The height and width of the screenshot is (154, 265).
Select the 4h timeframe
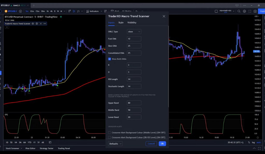[51, 11]
